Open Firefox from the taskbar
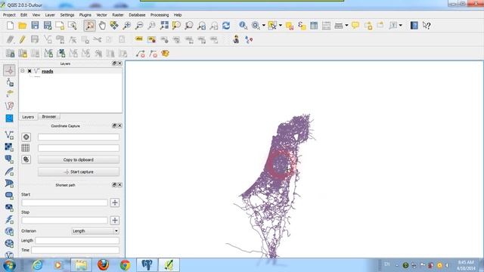The height and width of the screenshot is (272, 484). (103, 265)
